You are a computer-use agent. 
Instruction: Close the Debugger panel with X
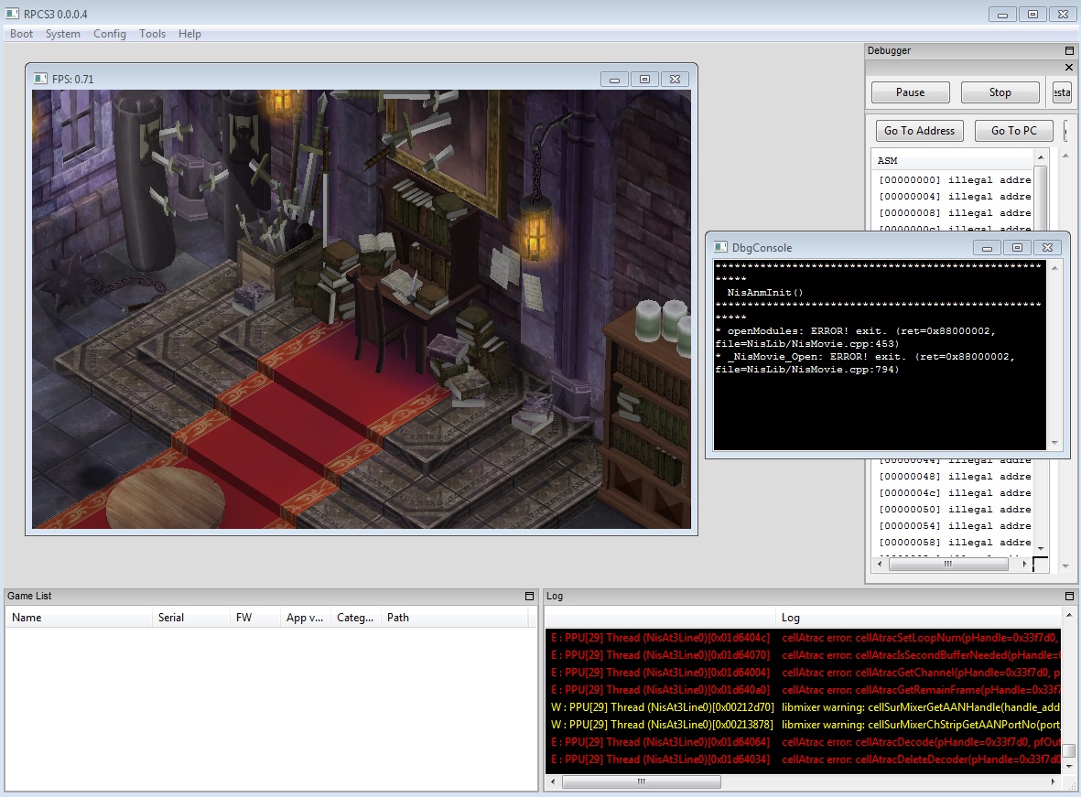[1069, 68]
